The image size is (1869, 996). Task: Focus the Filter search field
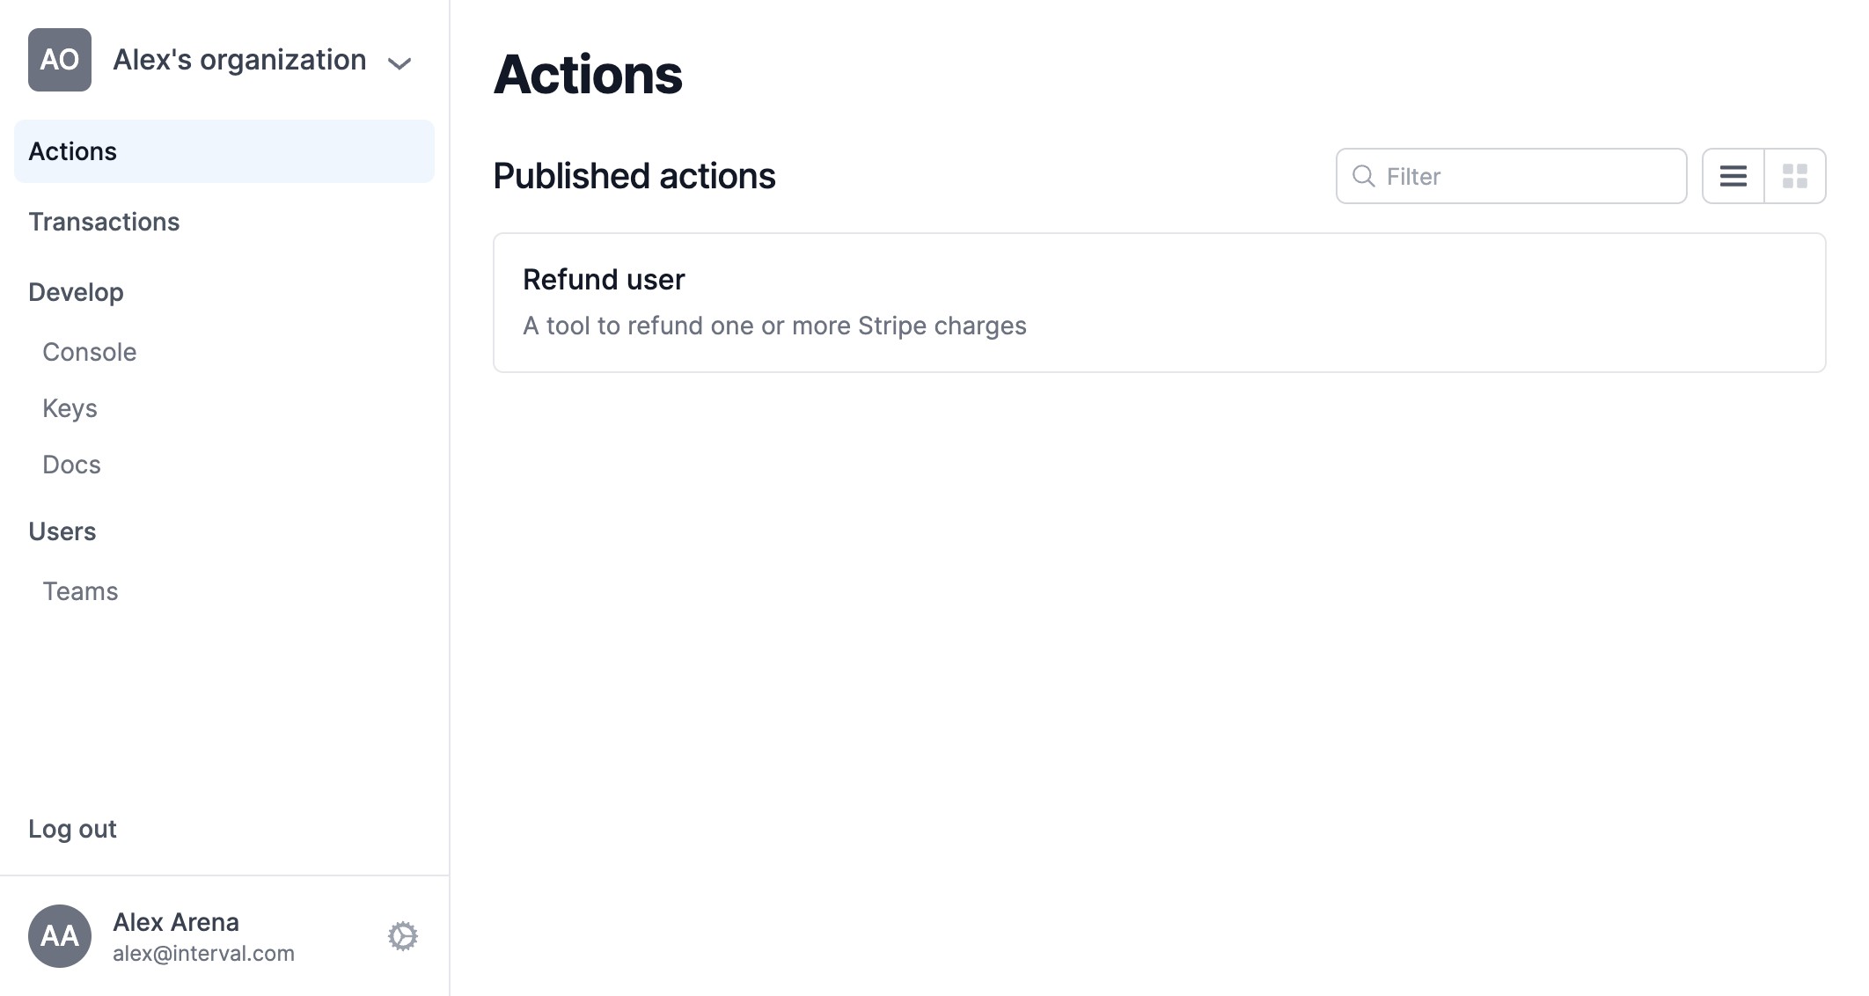point(1511,176)
